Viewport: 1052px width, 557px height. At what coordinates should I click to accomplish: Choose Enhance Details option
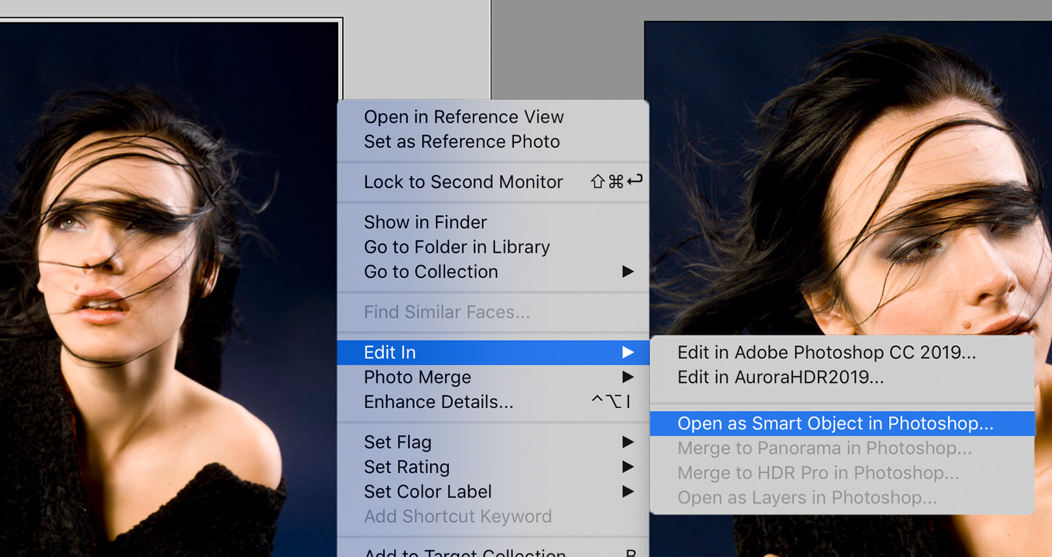pyautogui.click(x=439, y=402)
